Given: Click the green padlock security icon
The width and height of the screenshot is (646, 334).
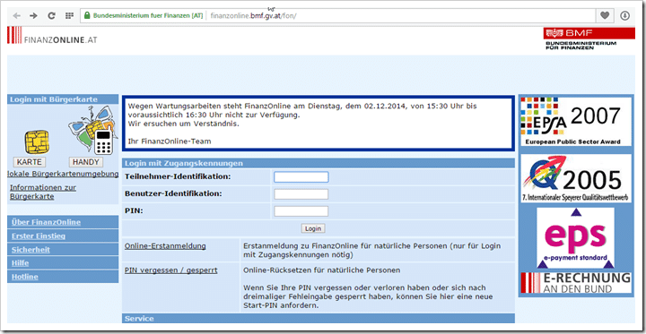Looking at the screenshot, I should 86,15.
